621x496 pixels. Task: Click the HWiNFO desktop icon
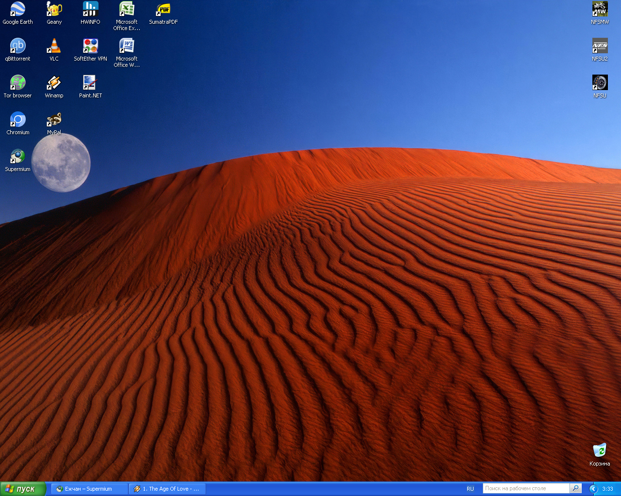coord(90,13)
